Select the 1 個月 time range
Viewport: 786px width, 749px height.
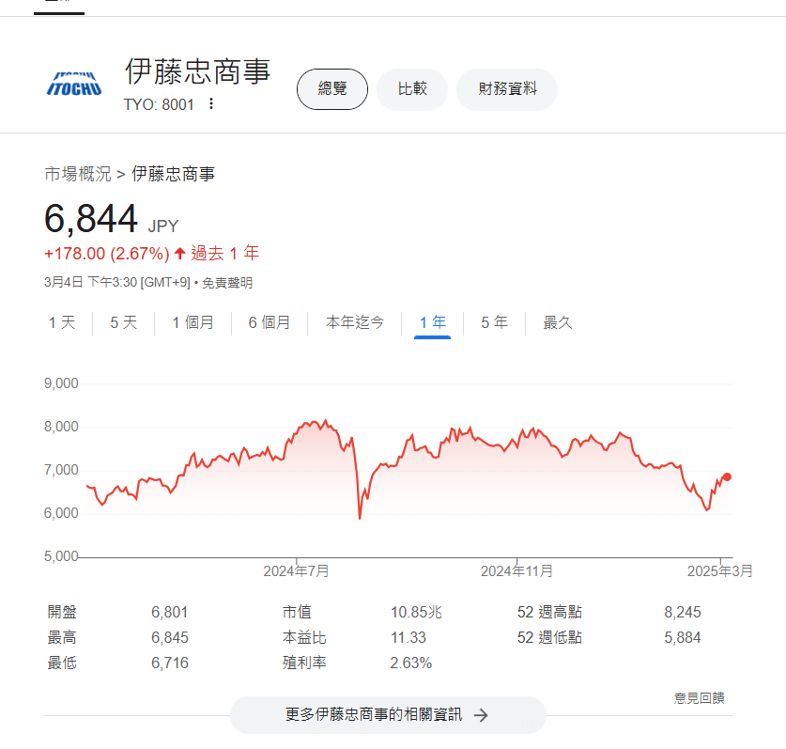pyautogui.click(x=193, y=322)
